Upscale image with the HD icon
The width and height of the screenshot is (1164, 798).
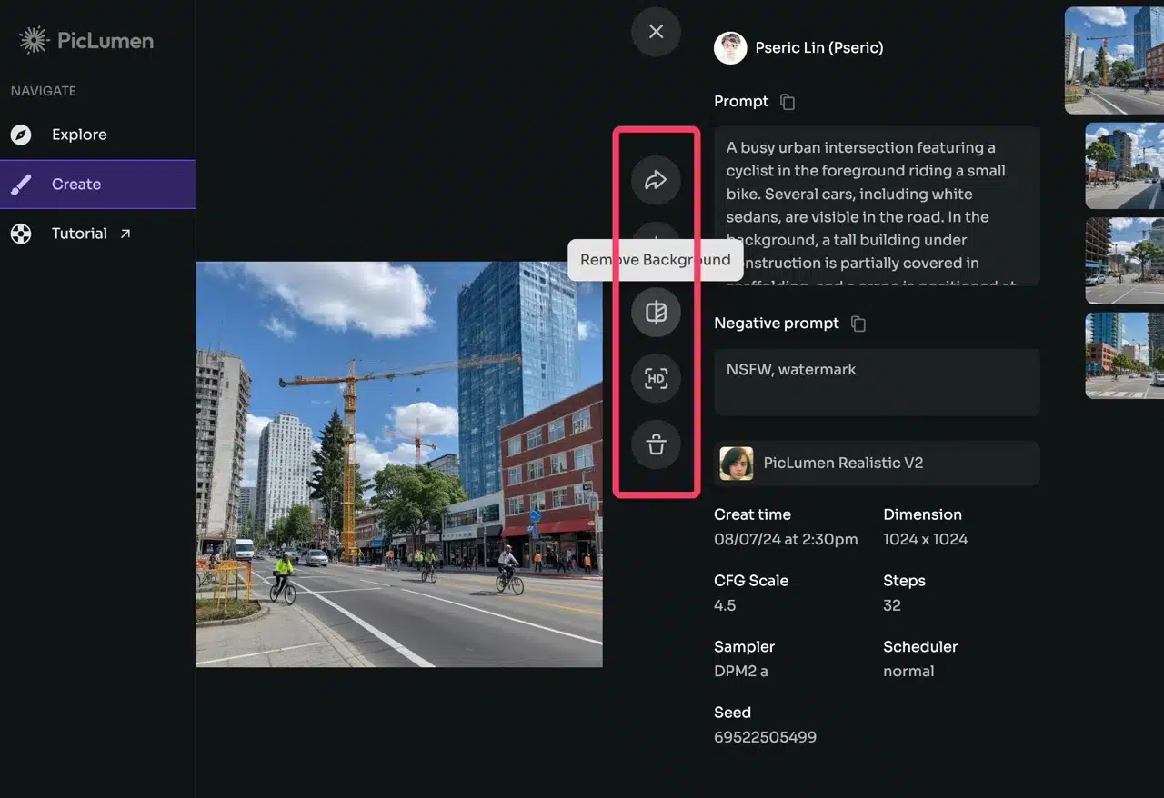tap(656, 379)
